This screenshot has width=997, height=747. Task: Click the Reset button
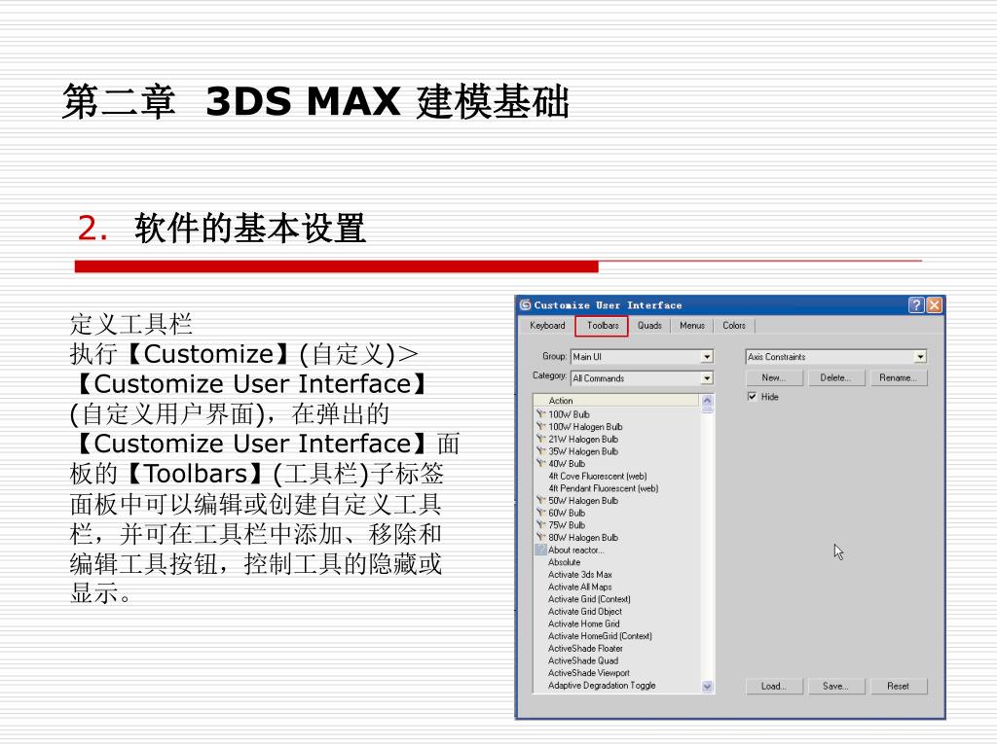pos(899,686)
